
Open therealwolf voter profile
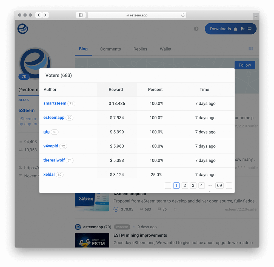pos(54,160)
